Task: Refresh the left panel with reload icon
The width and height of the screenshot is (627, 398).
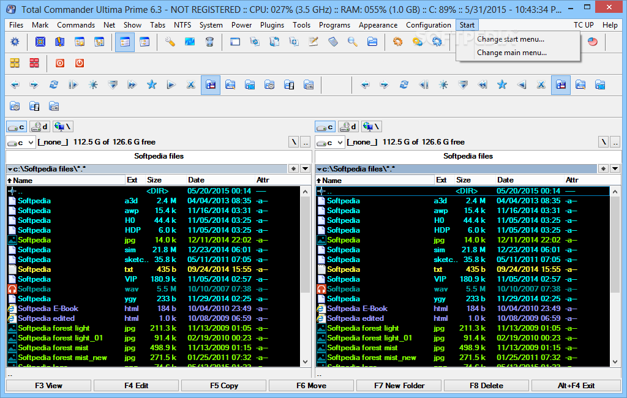Action: point(54,84)
